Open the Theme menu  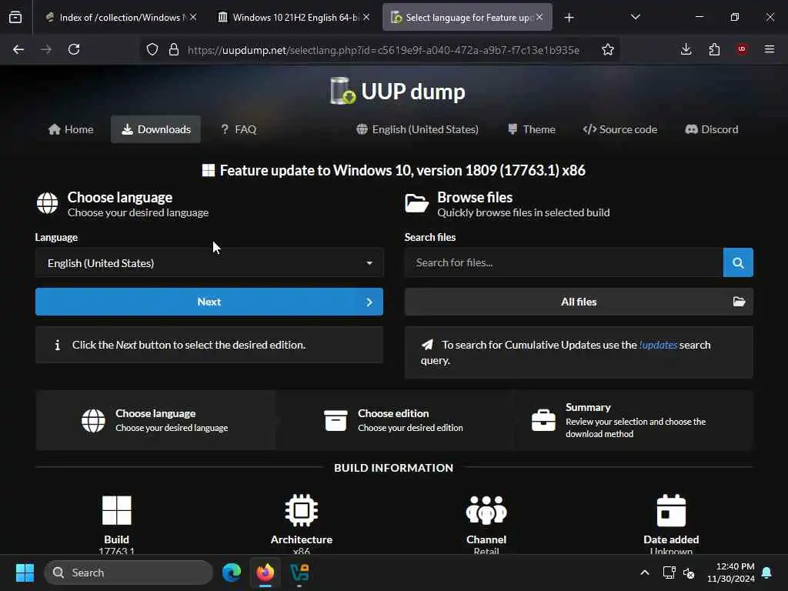[531, 129]
